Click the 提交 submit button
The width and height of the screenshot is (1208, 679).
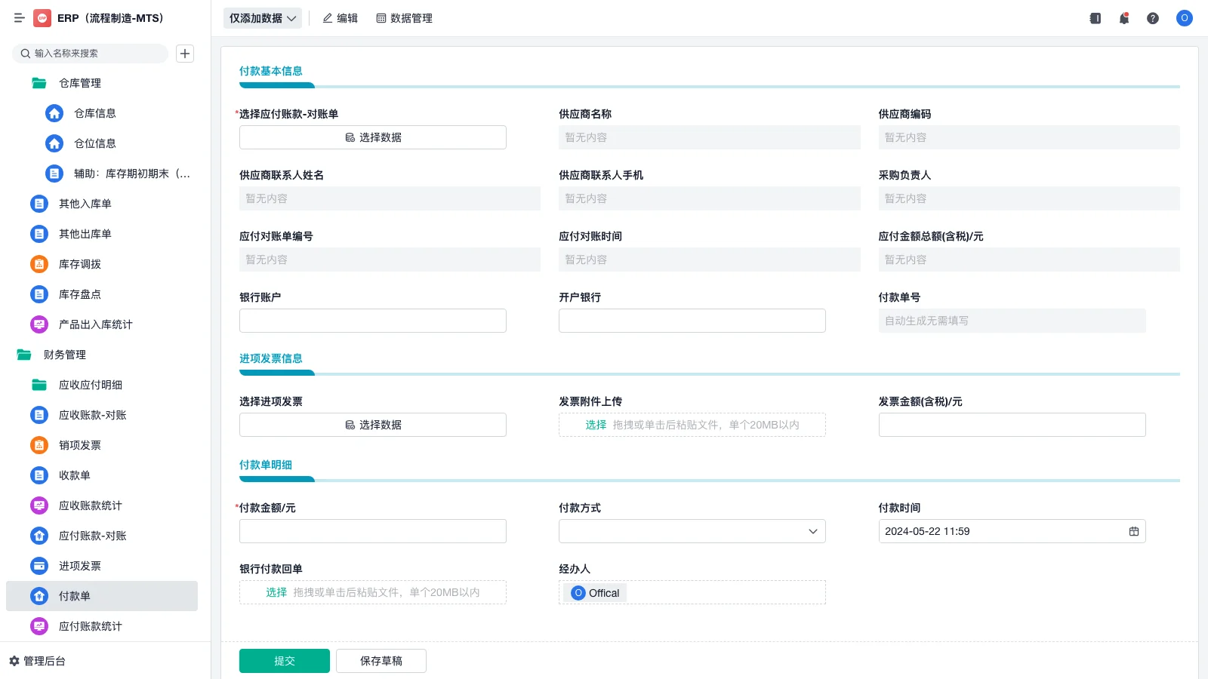285,661
